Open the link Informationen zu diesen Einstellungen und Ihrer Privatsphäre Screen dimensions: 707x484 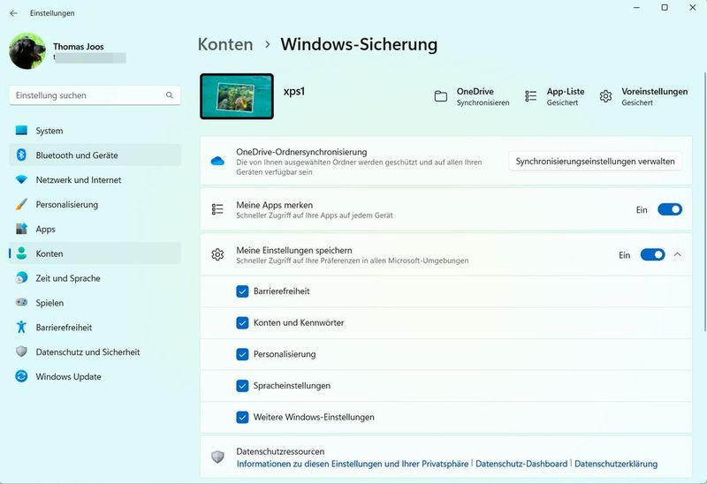[x=353, y=464]
